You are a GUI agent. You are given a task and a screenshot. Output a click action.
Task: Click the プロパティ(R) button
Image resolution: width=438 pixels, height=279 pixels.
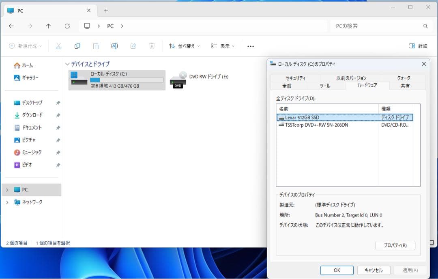[395, 245]
